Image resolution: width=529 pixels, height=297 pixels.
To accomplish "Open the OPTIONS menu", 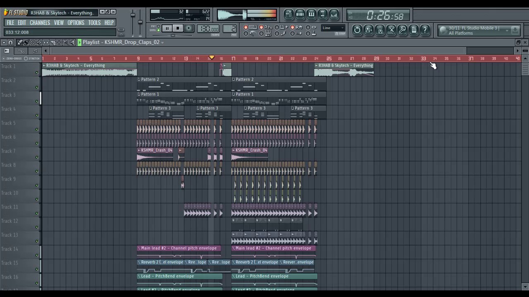I will click(76, 23).
